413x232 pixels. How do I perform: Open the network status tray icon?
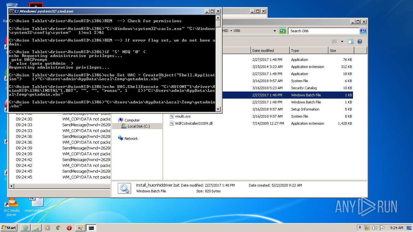(x=367, y=228)
